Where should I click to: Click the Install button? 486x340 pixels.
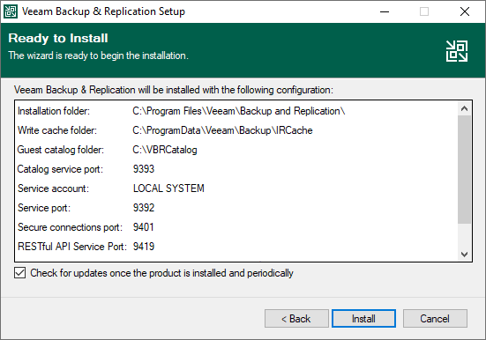pyautogui.click(x=363, y=318)
